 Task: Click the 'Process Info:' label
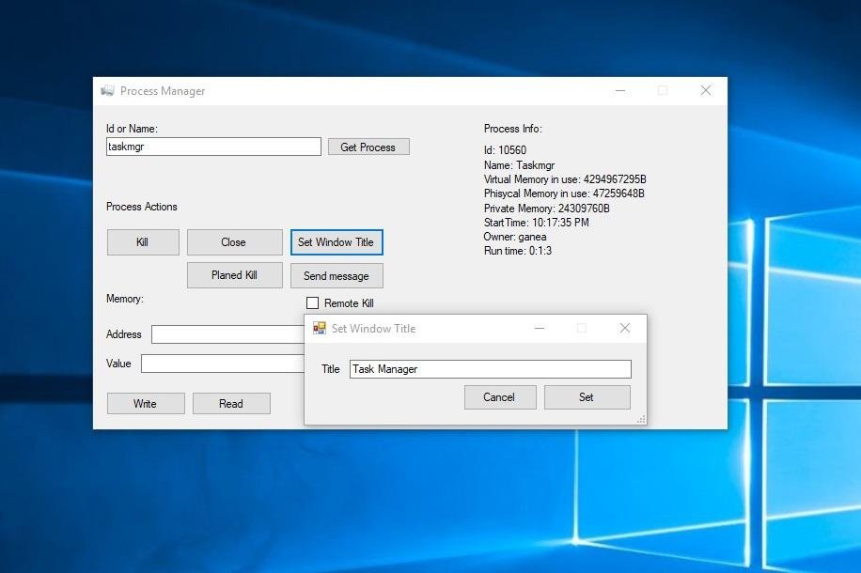pos(512,129)
